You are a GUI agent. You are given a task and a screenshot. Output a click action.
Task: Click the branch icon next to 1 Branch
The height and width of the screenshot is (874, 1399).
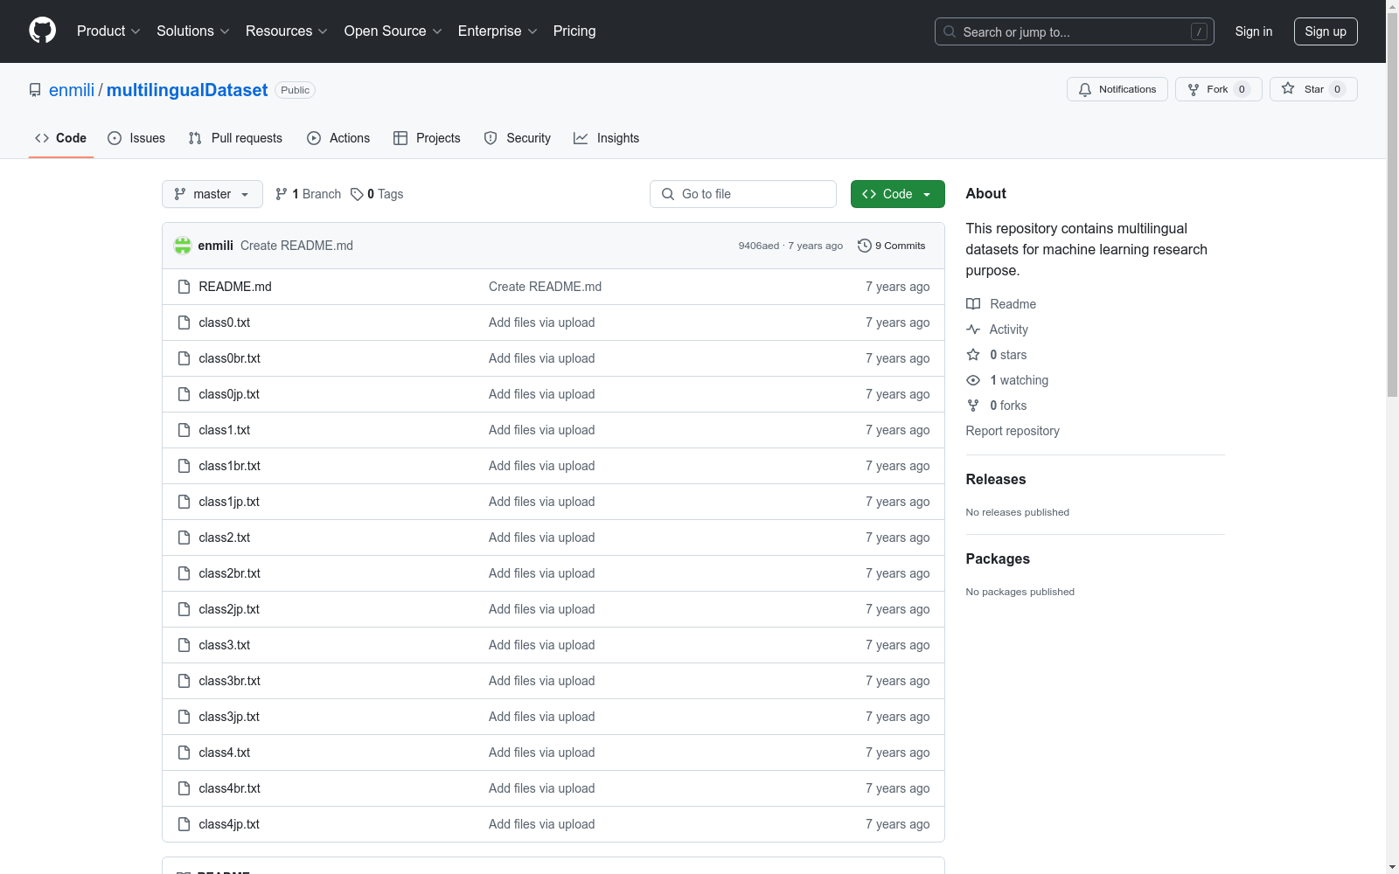[x=282, y=194]
